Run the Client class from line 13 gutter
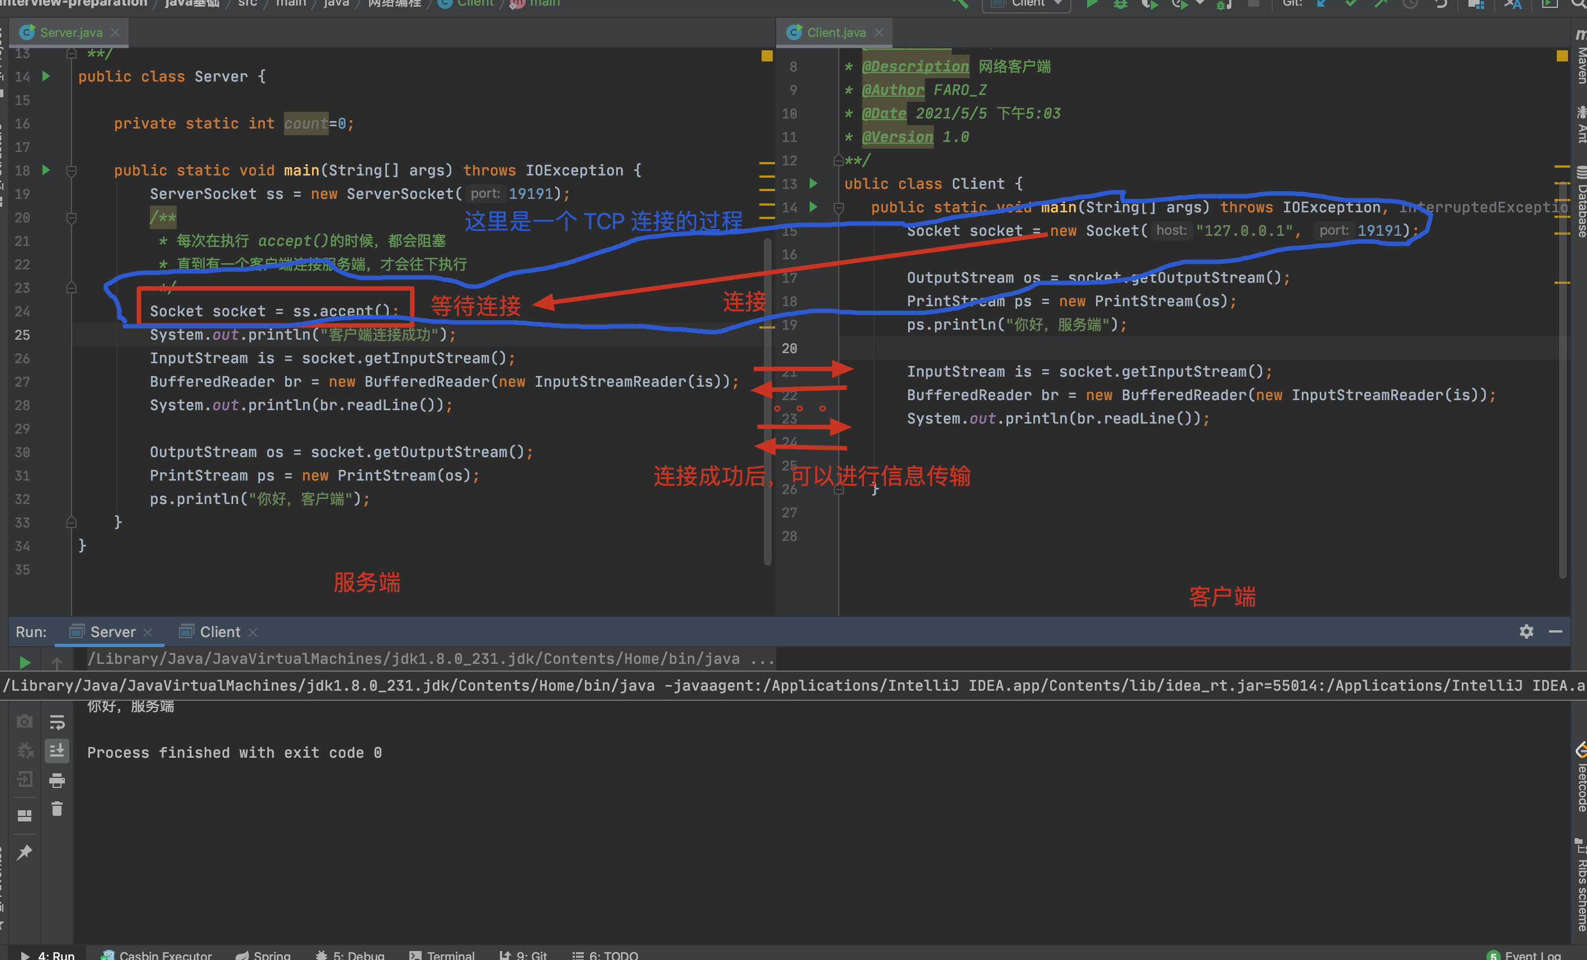Image resolution: width=1587 pixels, height=960 pixels. [814, 183]
